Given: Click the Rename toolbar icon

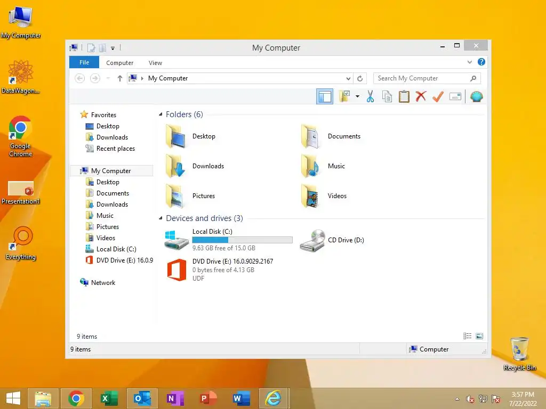Looking at the screenshot, I should (x=455, y=96).
